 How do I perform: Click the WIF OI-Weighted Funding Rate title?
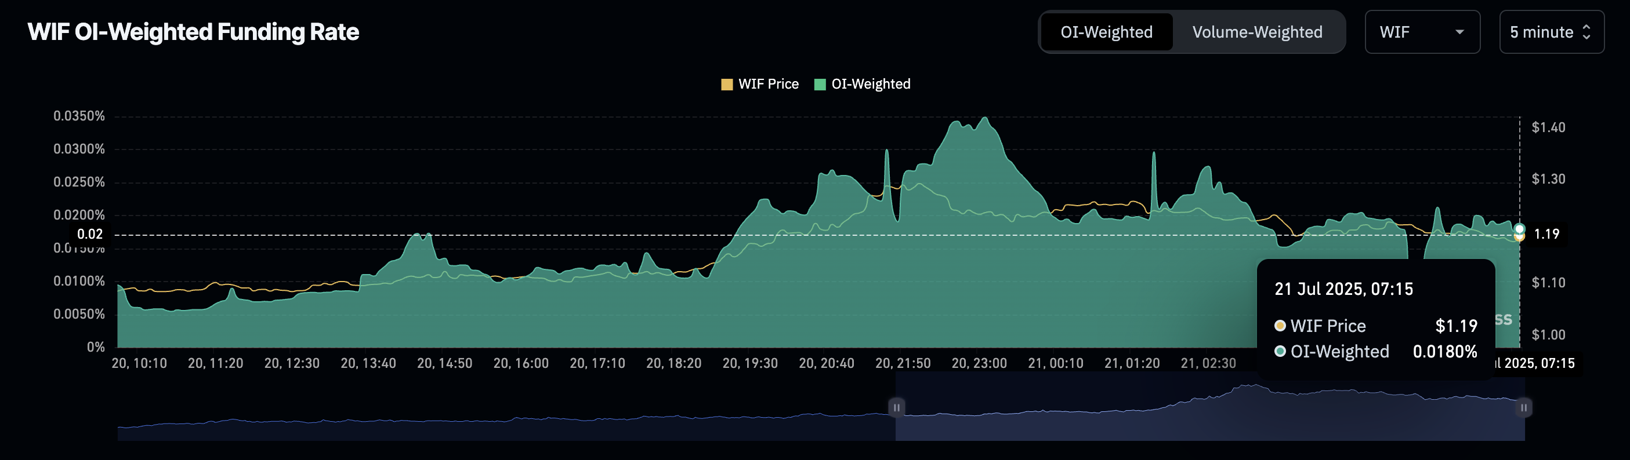pos(193,32)
